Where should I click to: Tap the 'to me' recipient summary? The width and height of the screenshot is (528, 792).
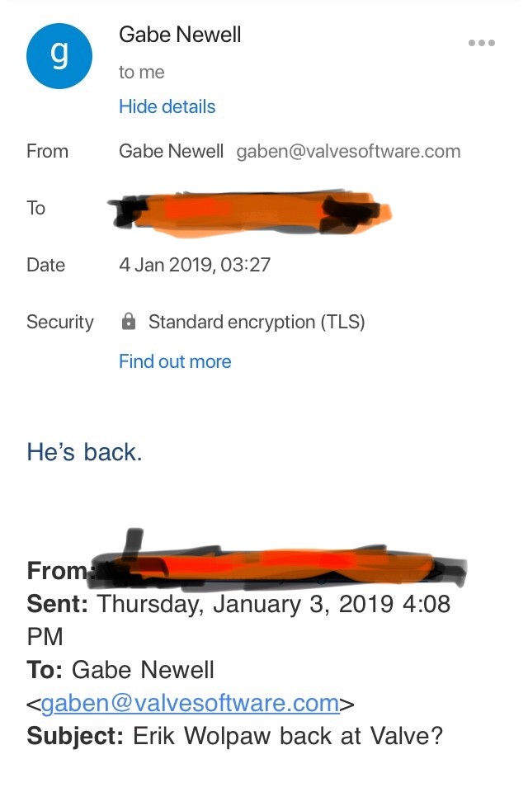(141, 73)
